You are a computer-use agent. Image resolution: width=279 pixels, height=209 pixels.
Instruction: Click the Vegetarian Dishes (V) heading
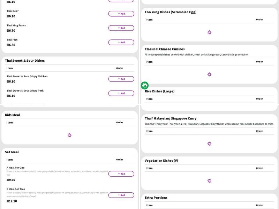coord(161,161)
